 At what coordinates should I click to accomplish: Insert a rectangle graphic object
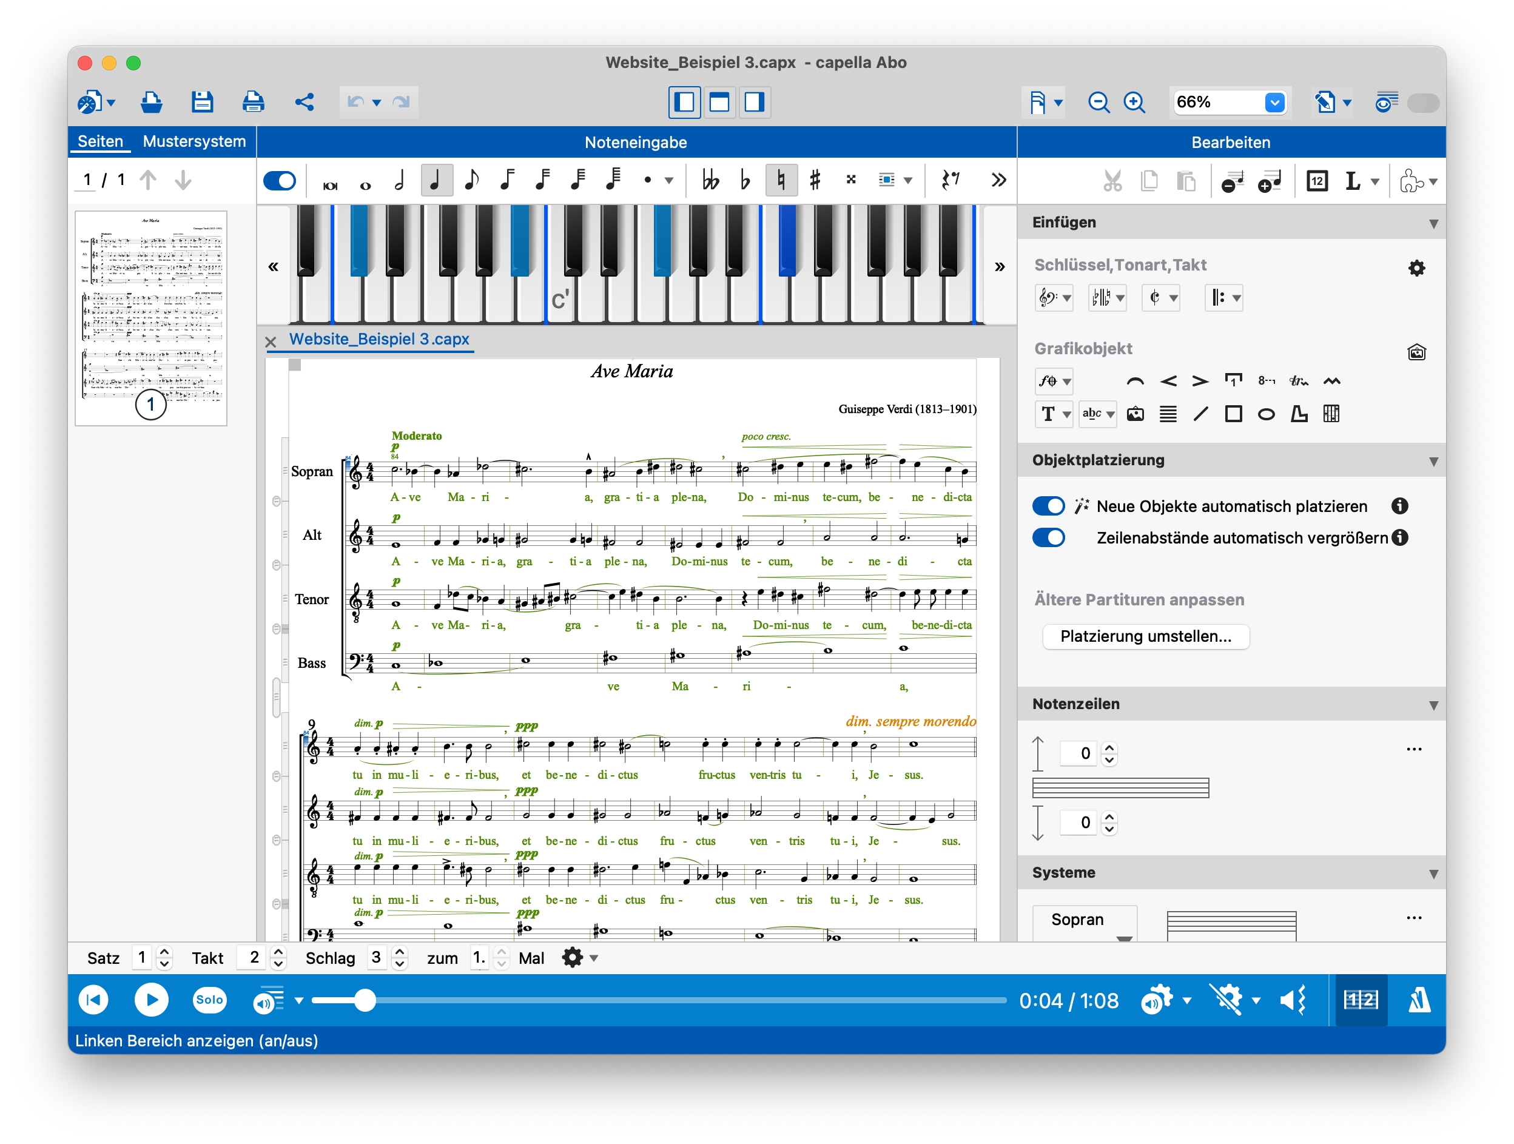click(1233, 414)
